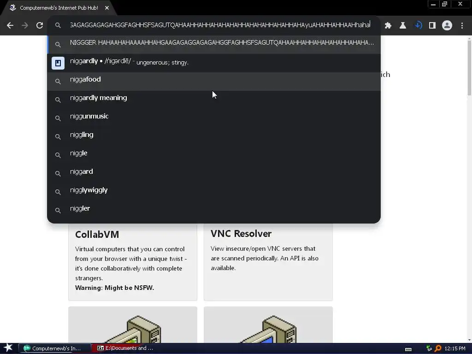The width and height of the screenshot is (472, 354).
Task: Switch to Computernewb's browser taskbar button
Action: pyautogui.click(x=55, y=348)
